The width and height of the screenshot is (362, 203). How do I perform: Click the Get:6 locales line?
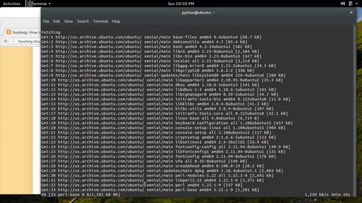150,61
